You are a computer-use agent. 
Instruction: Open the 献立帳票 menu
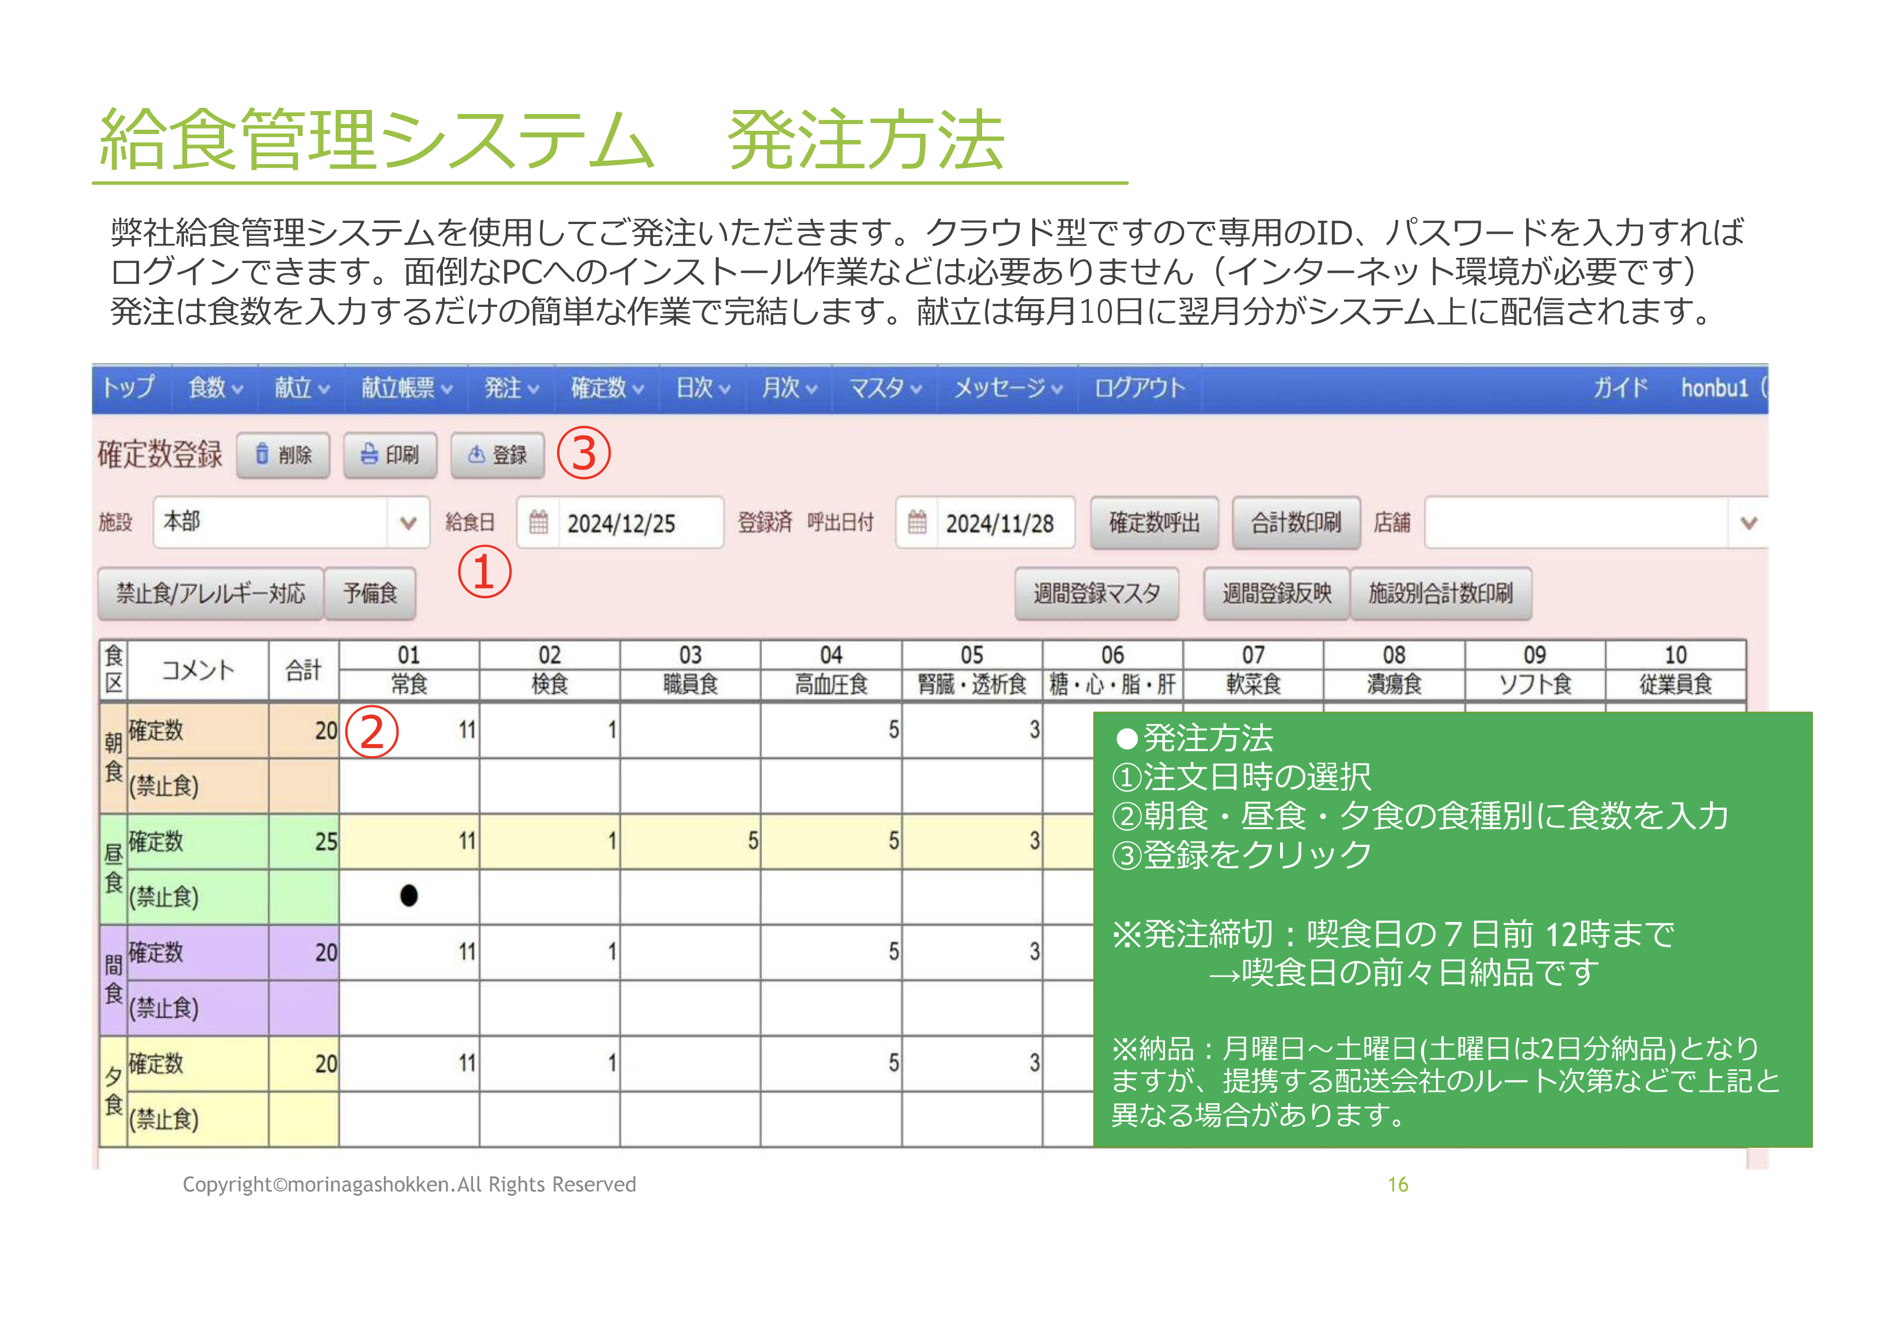click(406, 388)
